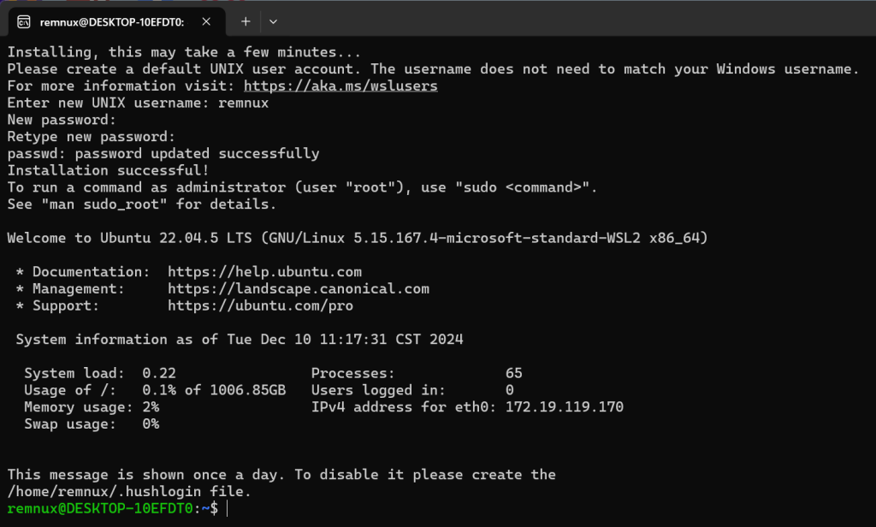Expand the new tab profile dropdown chevron
This screenshot has width=876, height=527.
[x=273, y=21]
